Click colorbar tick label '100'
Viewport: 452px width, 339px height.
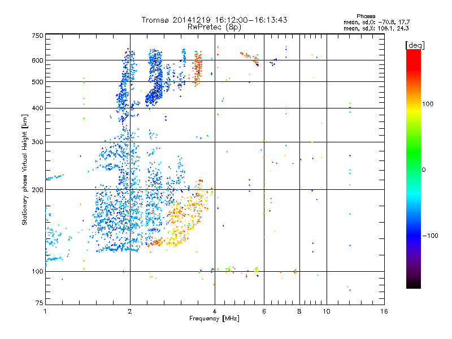coord(428,104)
